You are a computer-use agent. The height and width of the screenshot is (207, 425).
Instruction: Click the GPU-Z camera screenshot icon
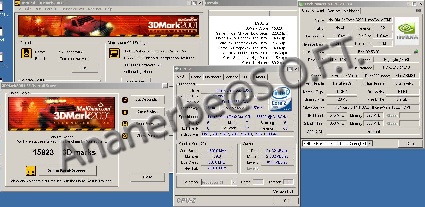418,10
